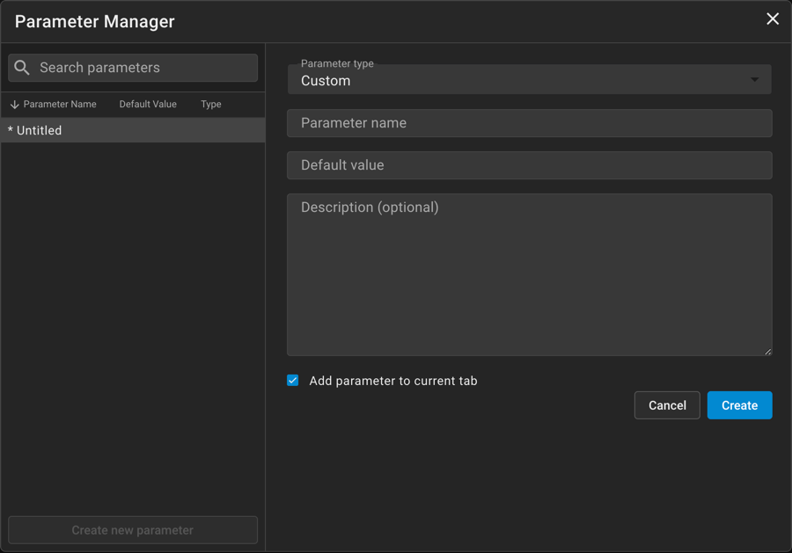The image size is (792, 553).
Task: Uncheck Add parameter to current tab checkbox
Action: [293, 381]
